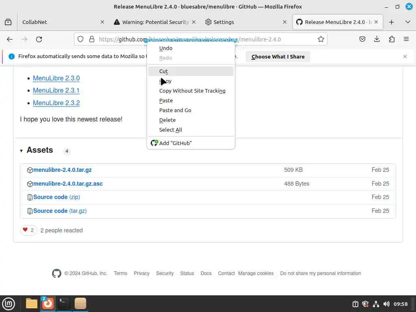Click the Choose What I Share button

click(278, 56)
